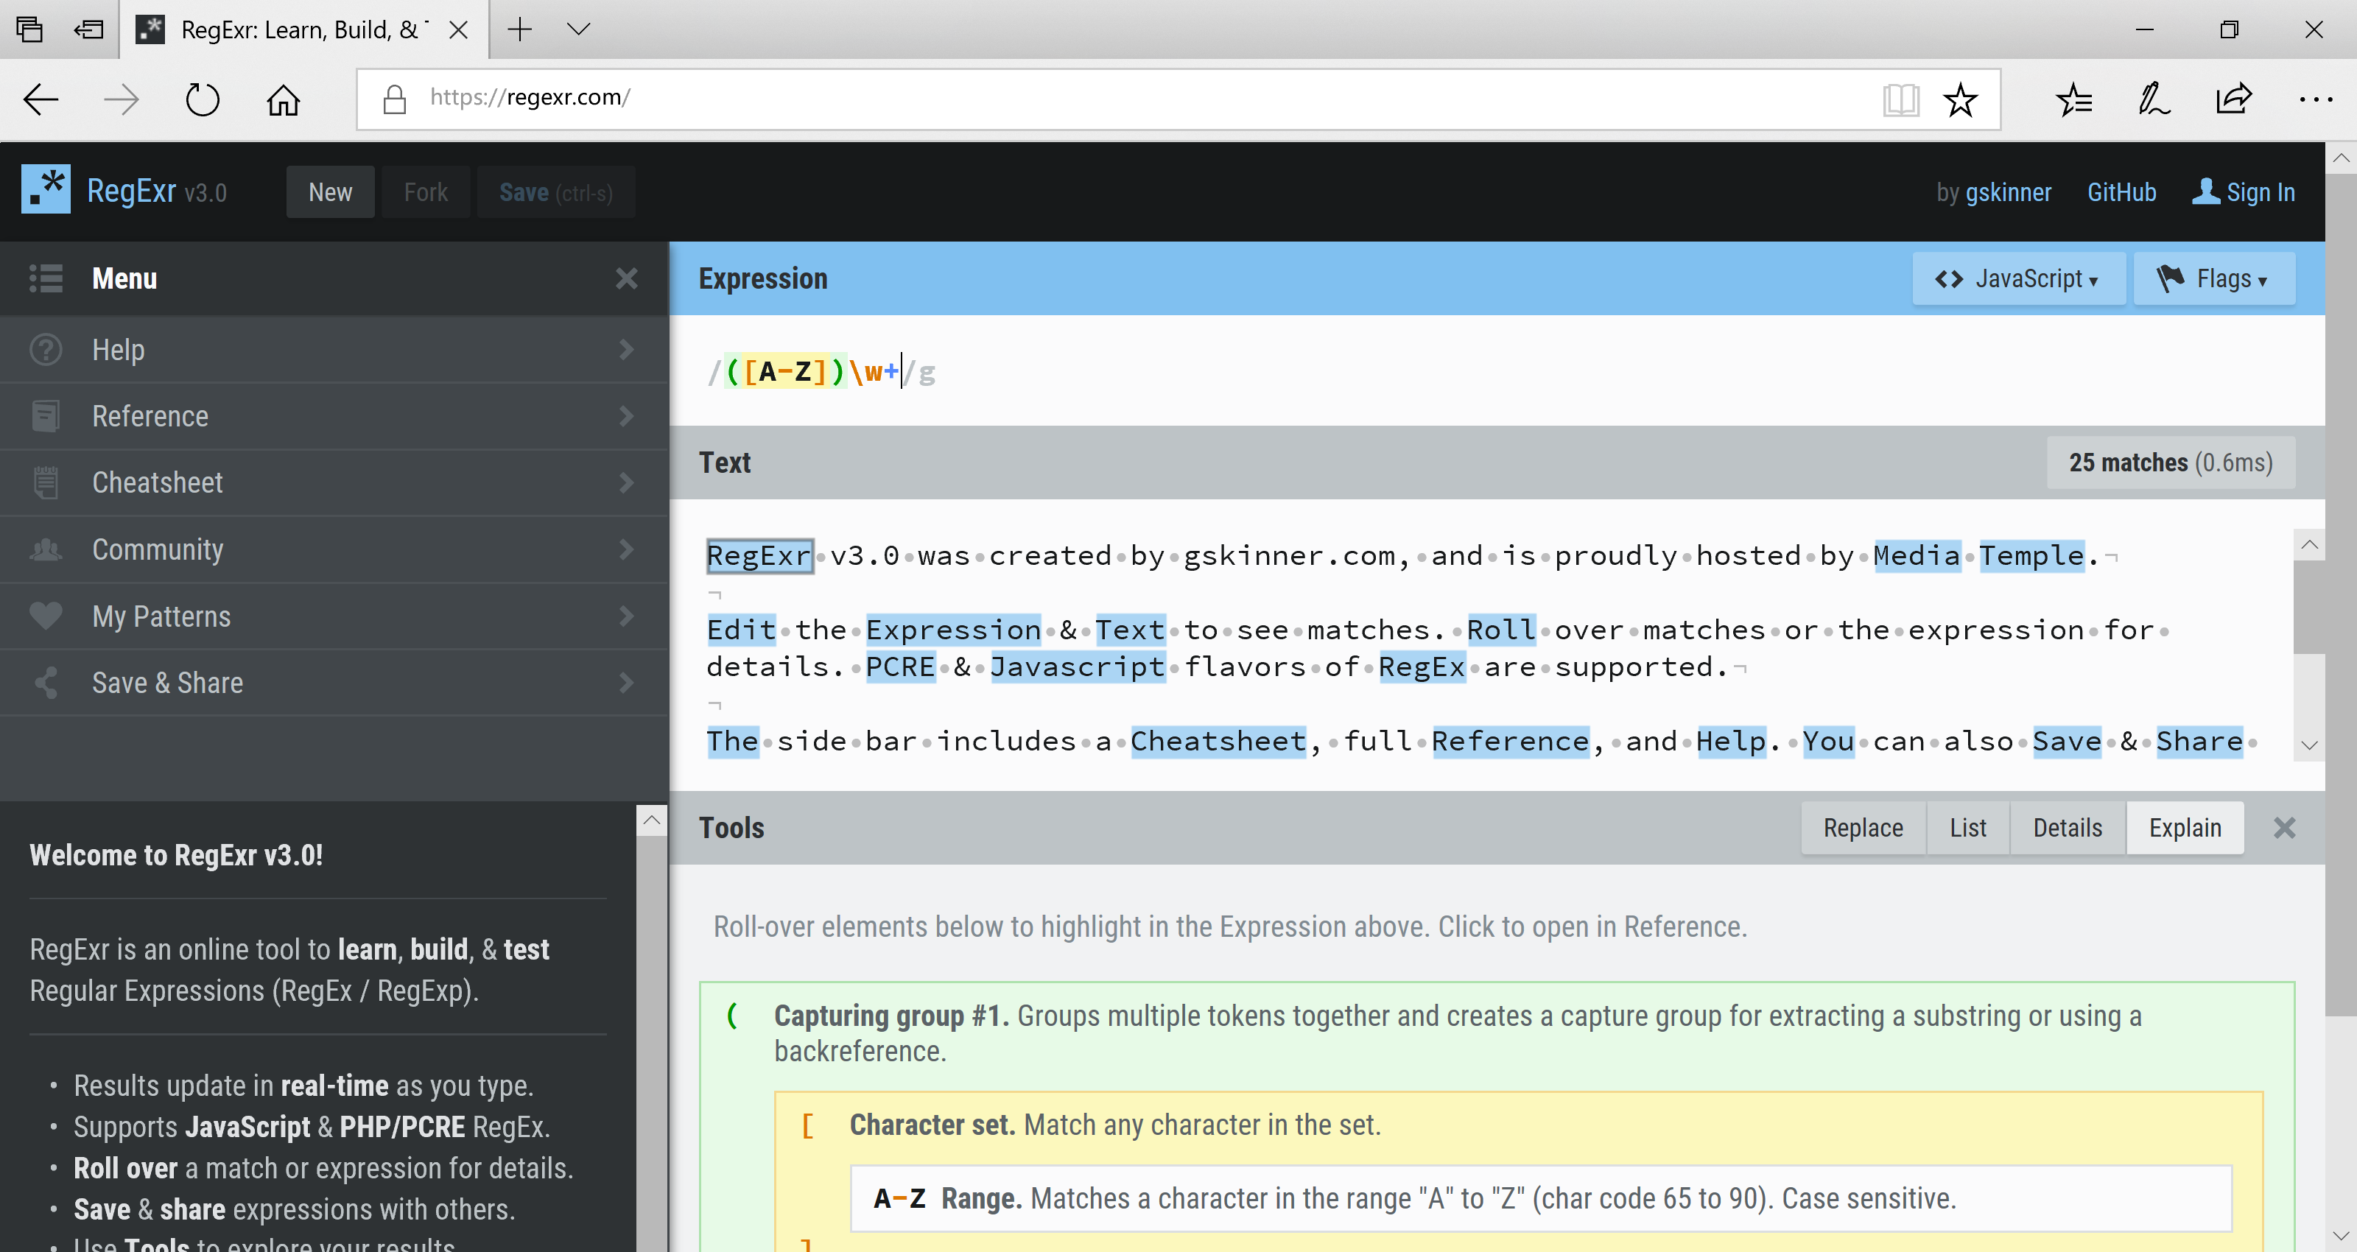2357x1252 pixels.
Task: Close the Menu sidebar with X
Action: 626,278
